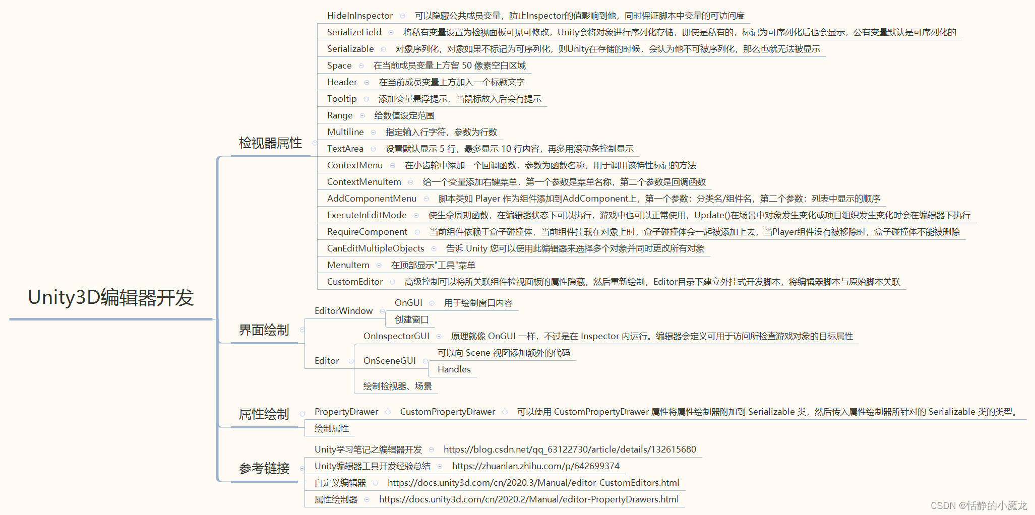Viewport: 1035px width, 515px height.
Task: Collapse the 界面绘制 branch circle
Action: [302, 330]
